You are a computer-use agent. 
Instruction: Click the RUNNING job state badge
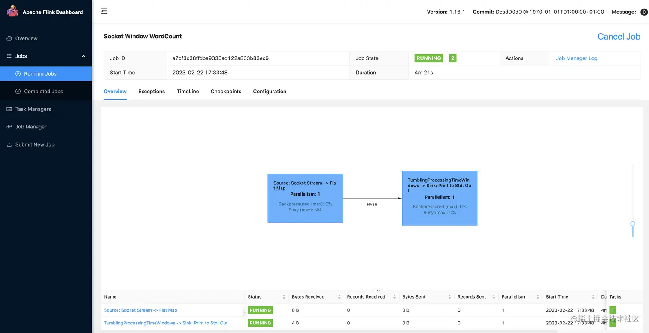coord(428,58)
